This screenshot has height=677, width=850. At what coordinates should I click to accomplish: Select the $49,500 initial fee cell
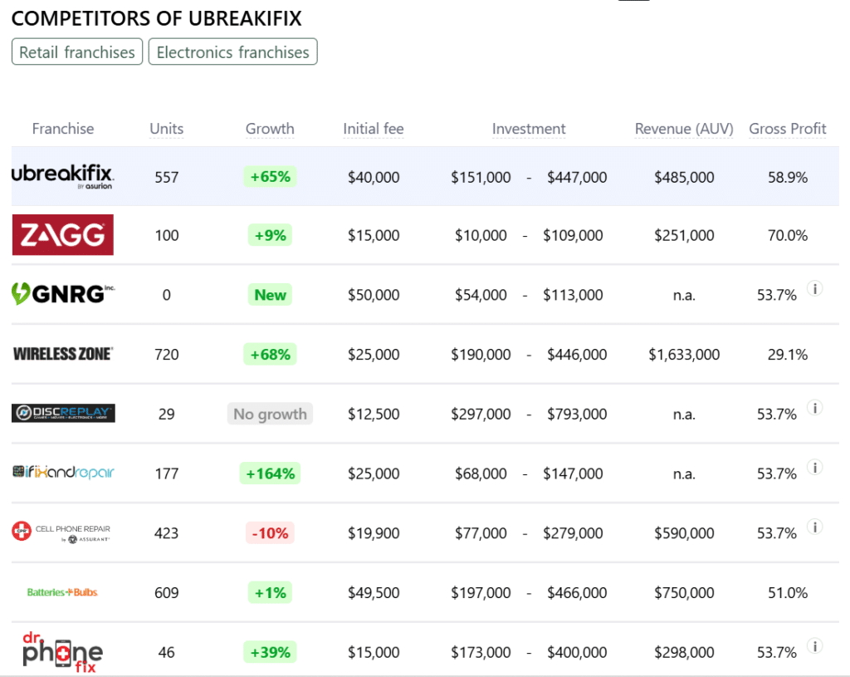point(374,592)
